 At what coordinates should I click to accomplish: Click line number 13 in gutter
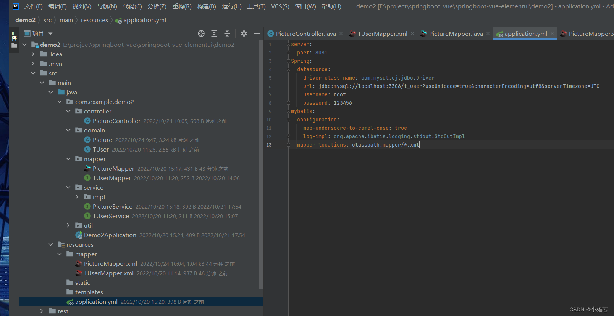click(x=269, y=145)
